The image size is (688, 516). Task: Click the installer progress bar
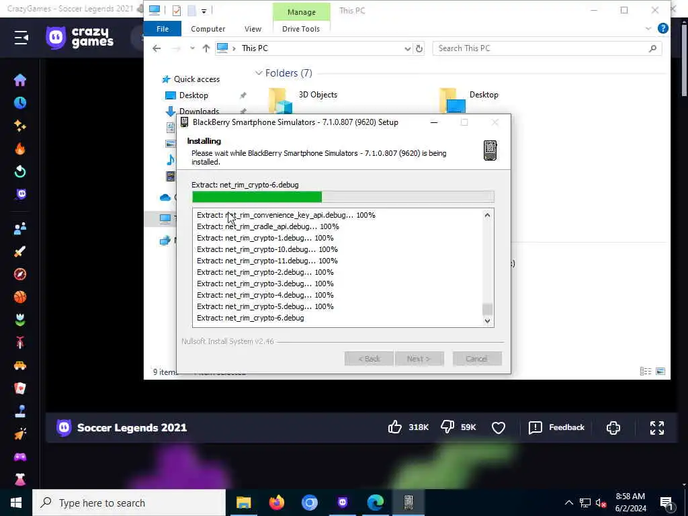click(343, 197)
